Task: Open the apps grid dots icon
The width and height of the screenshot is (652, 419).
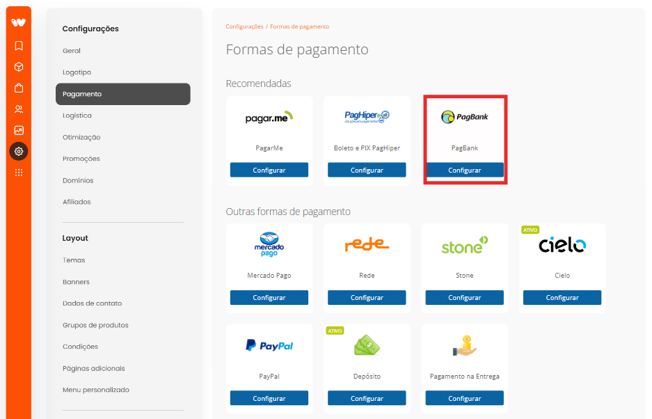Action: click(x=19, y=172)
